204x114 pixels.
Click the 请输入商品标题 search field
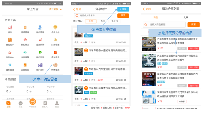166,25
